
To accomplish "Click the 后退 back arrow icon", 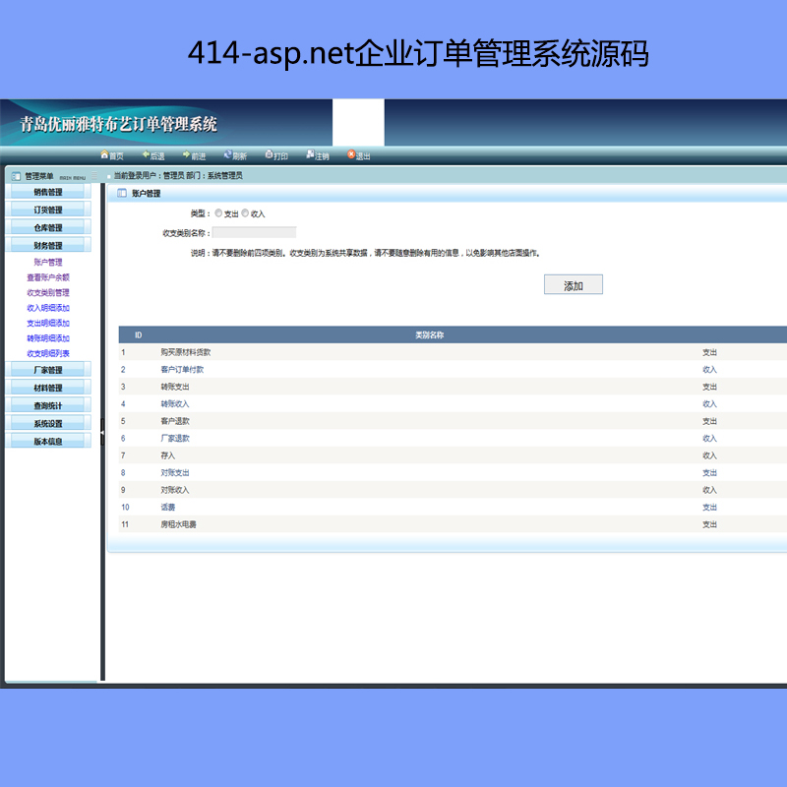I will coord(146,155).
